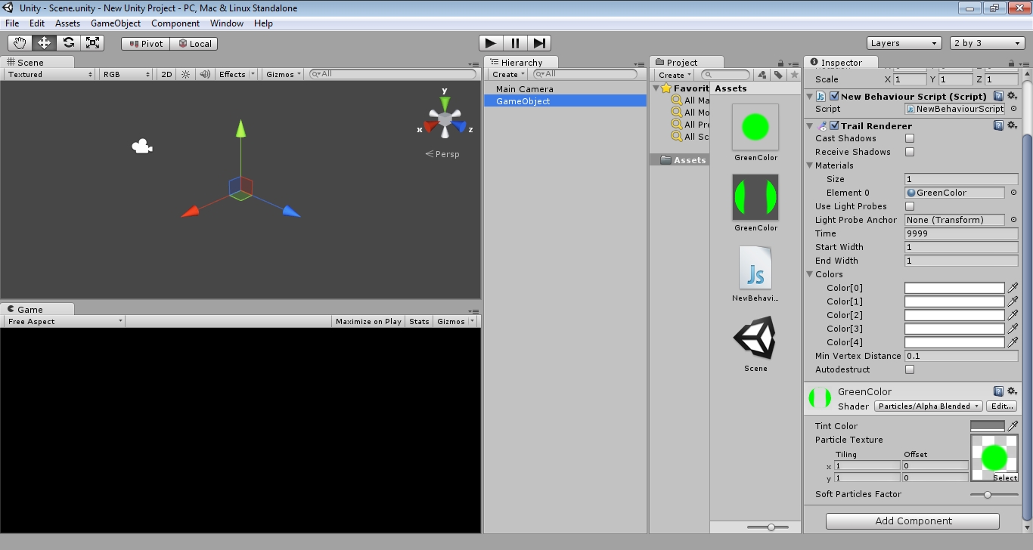Open Hierarchy Create dropdown
This screenshot has width=1033, height=550.
tap(508, 75)
